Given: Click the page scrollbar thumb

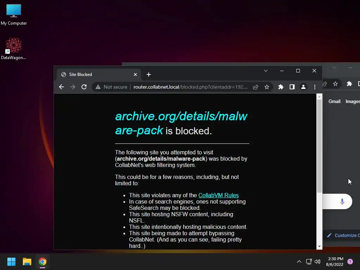Looking at the screenshot, I should 319,146.
